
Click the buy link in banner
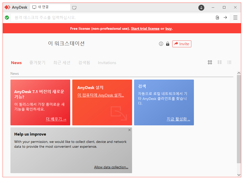(x=168, y=29)
